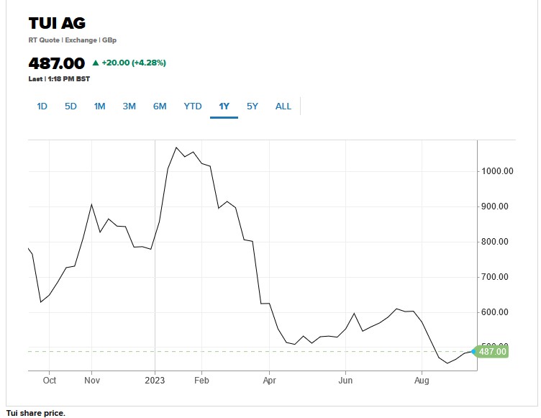Image resolution: width=541 pixels, height=418 pixels.
Task: Click the Apr x-axis label
Action: coord(270,381)
